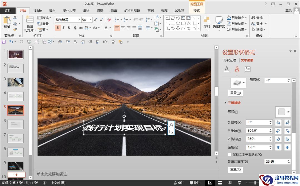Toggle Bold formatting button
The image size is (300, 186).
[58, 28]
